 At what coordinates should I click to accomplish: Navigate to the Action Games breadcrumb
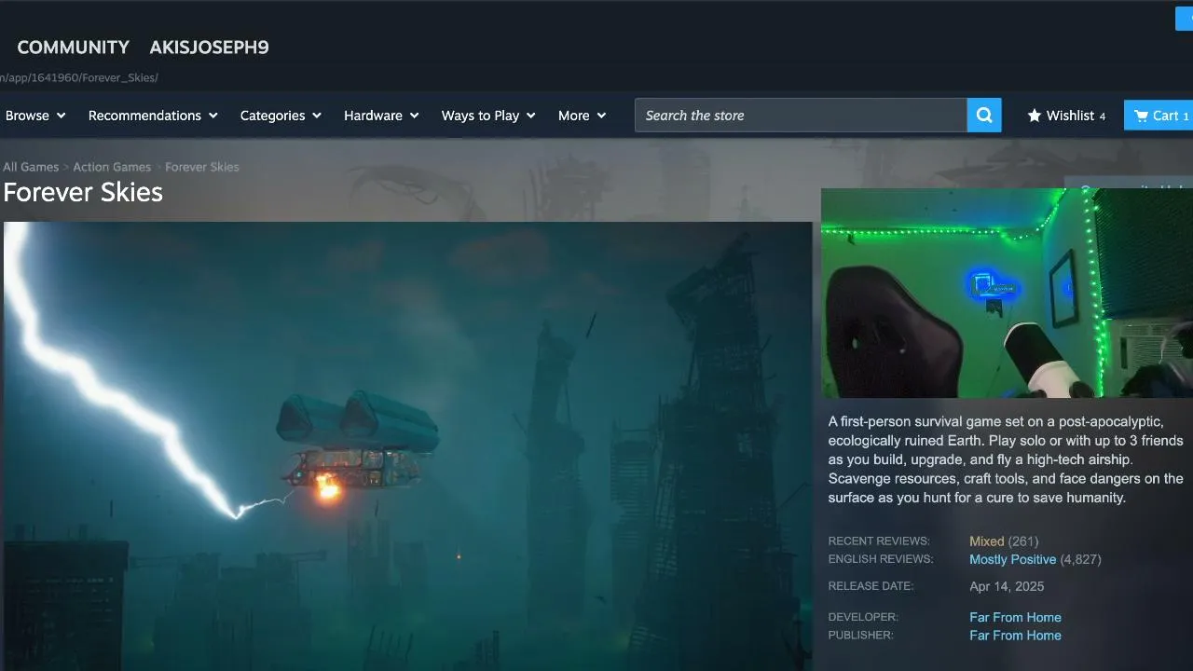coord(112,167)
